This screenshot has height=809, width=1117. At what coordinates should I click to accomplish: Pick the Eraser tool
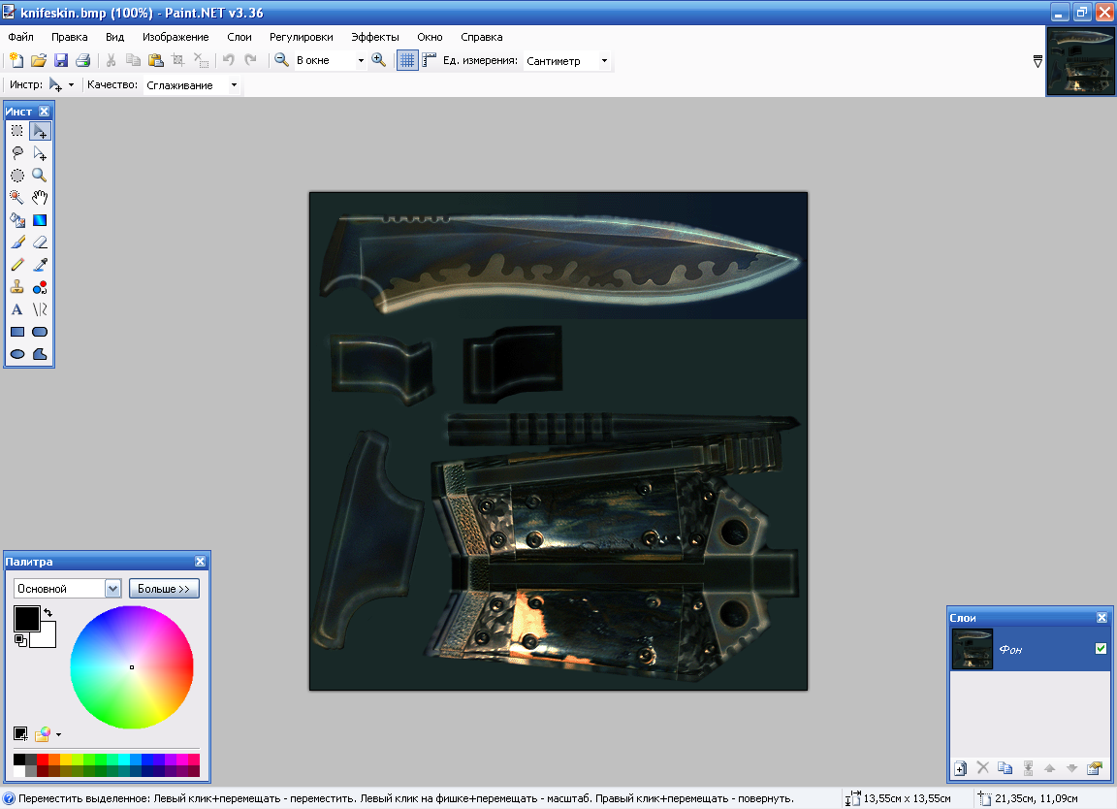tap(40, 243)
